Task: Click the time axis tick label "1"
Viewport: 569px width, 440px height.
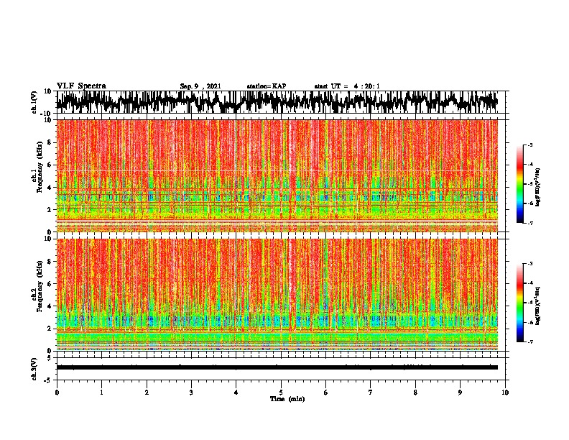Action: click(101, 393)
